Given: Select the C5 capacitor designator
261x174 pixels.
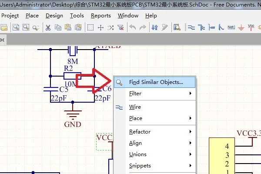Looking at the screenshot, I should tap(64, 90).
